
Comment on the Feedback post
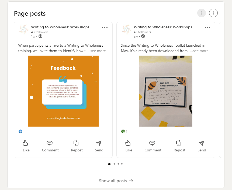[50, 146]
